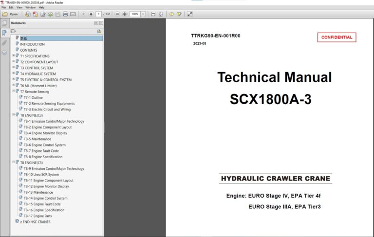The width and height of the screenshot is (374, 237).
Task: Select the CONTENTS bookmark
Action: pos(29,50)
